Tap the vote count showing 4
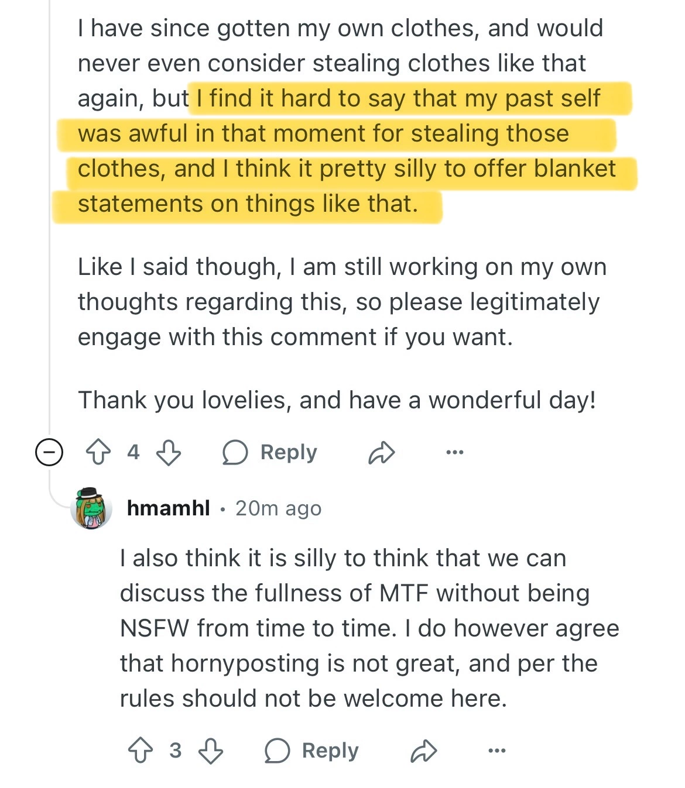685x788 pixels. point(133,452)
